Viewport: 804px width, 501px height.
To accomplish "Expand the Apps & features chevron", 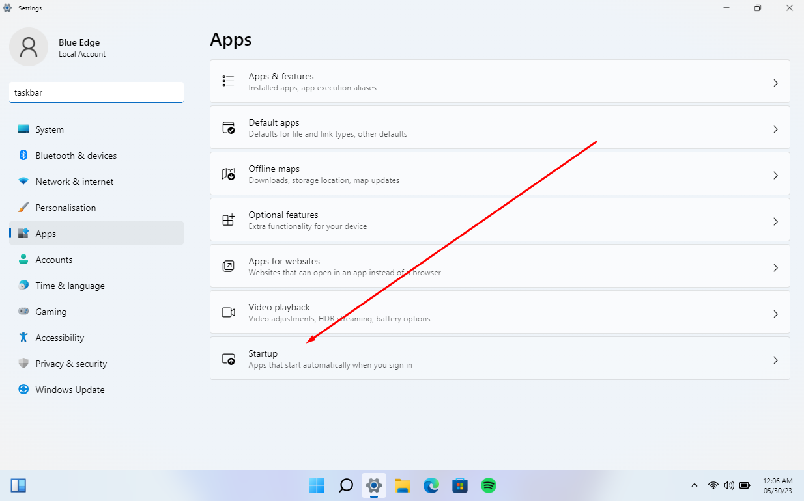I will pyautogui.click(x=775, y=83).
